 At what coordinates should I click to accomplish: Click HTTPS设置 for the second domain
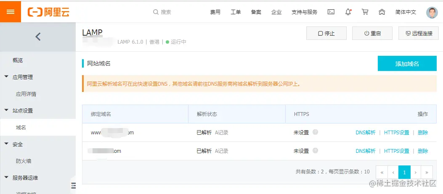click(x=396, y=151)
